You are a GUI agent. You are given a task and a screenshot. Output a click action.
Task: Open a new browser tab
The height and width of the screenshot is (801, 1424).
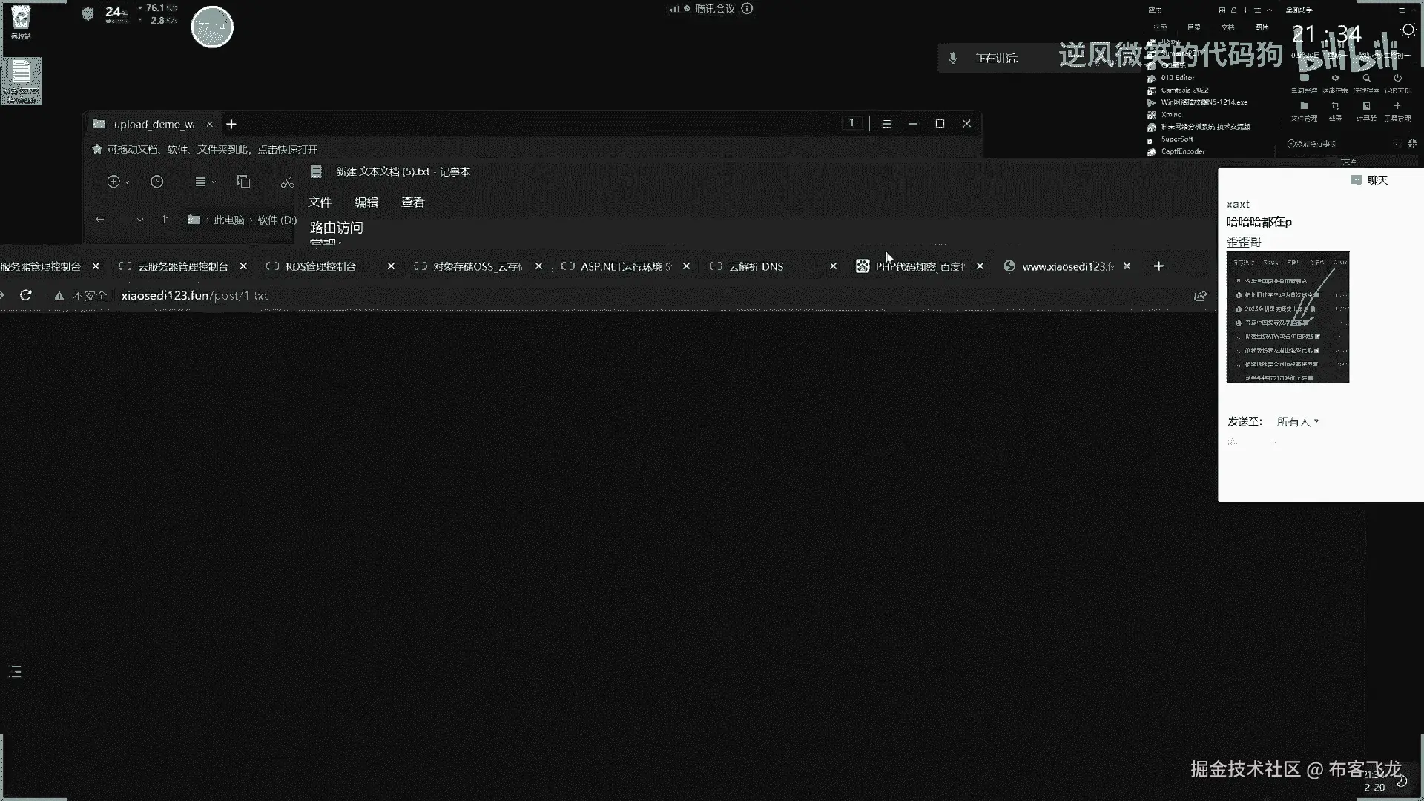(1158, 266)
